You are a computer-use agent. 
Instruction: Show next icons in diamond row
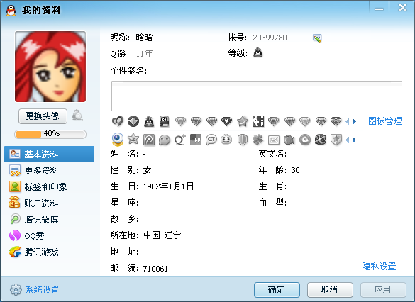pyautogui.click(x=355, y=122)
